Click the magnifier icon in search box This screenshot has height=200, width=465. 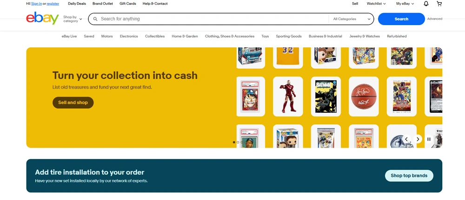[x=95, y=19]
